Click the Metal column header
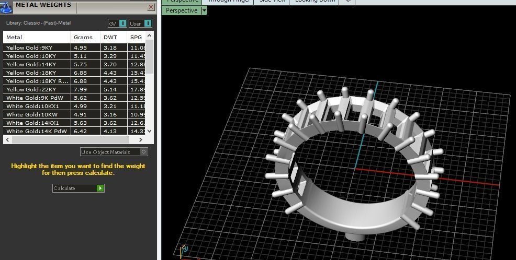Image resolution: width=516 pixels, height=260 pixels. click(37, 38)
